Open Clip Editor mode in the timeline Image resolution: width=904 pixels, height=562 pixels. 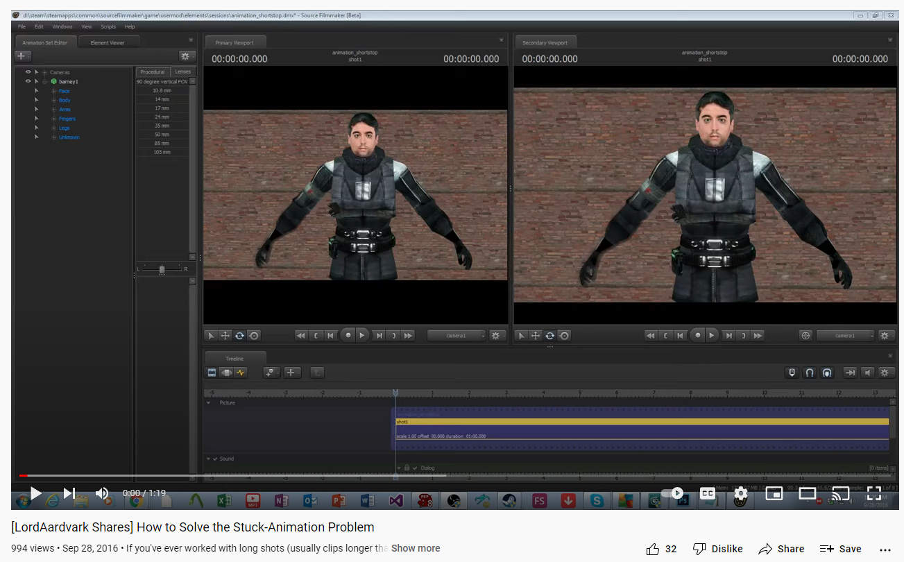[x=212, y=373]
